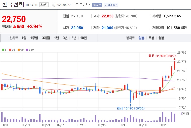The height and width of the screenshot is (128, 191).
Task: Click the 선차트 section label
Action: 14,38
